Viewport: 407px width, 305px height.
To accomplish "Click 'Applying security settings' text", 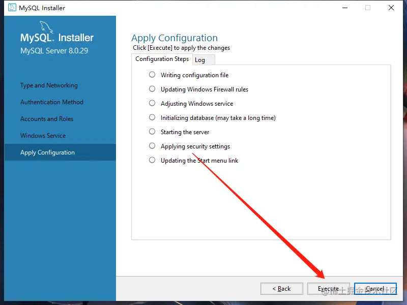I will 195,146.
